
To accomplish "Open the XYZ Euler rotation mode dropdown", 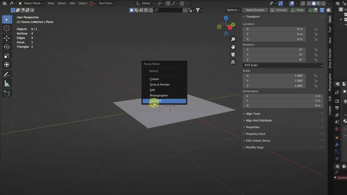I will tap(283, 65).
